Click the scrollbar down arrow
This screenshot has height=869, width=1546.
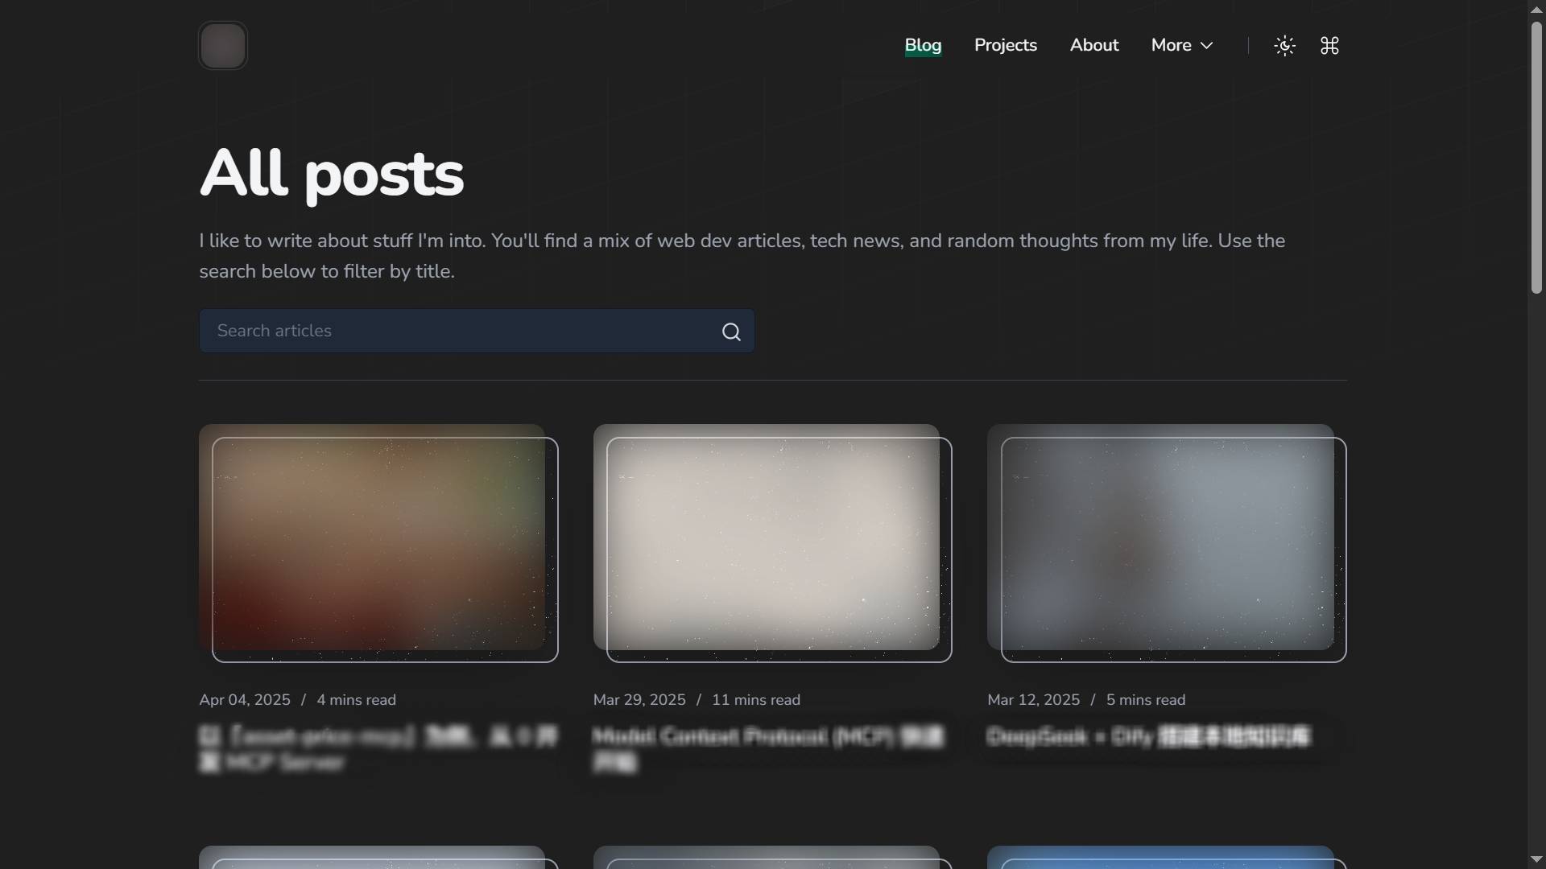[1536, 859]
